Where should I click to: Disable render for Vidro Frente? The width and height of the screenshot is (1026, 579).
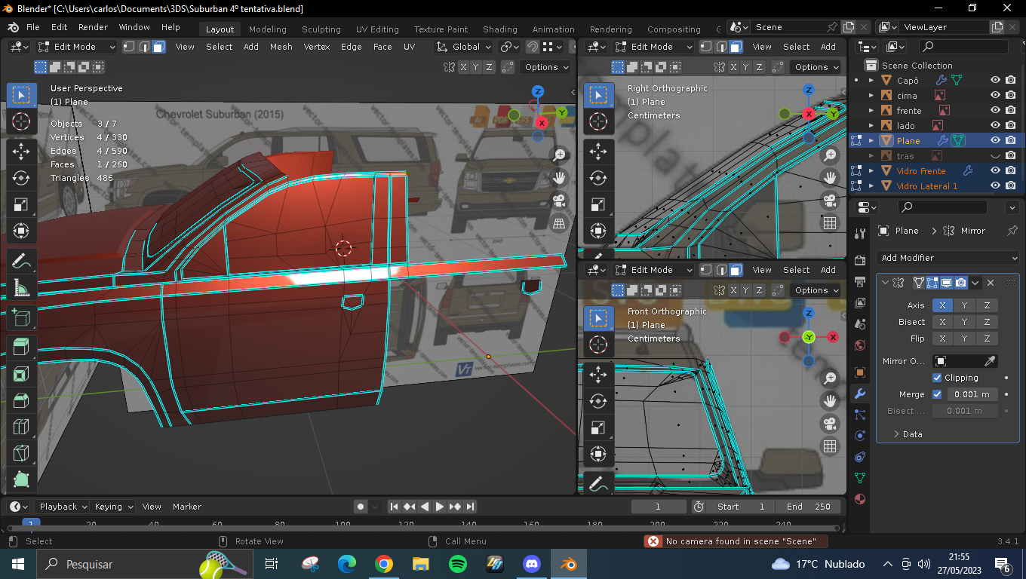click(1010, 171)
